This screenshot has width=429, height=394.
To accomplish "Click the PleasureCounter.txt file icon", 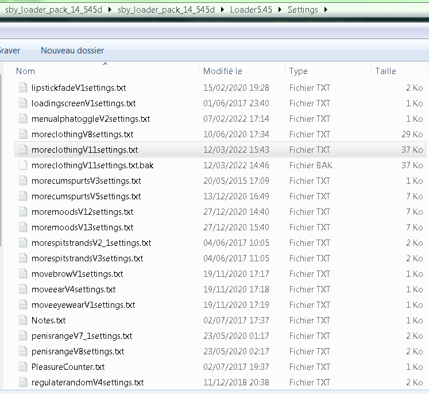I will point(23,367).
